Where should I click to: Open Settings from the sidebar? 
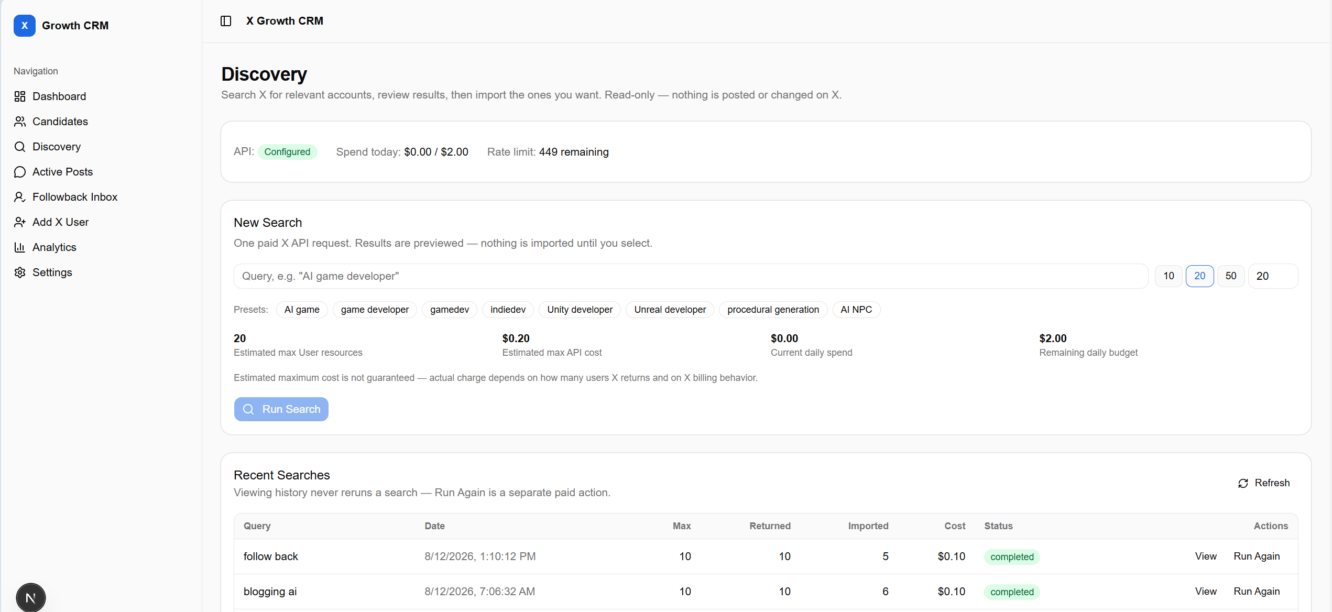52,272
